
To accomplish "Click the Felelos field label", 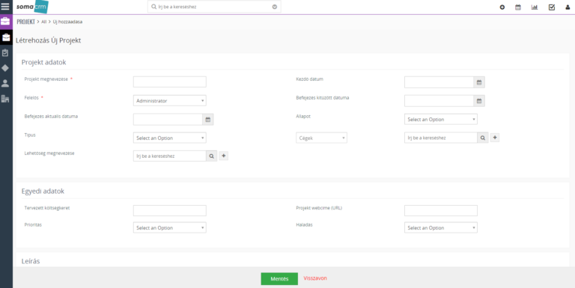I will (32, 98).
